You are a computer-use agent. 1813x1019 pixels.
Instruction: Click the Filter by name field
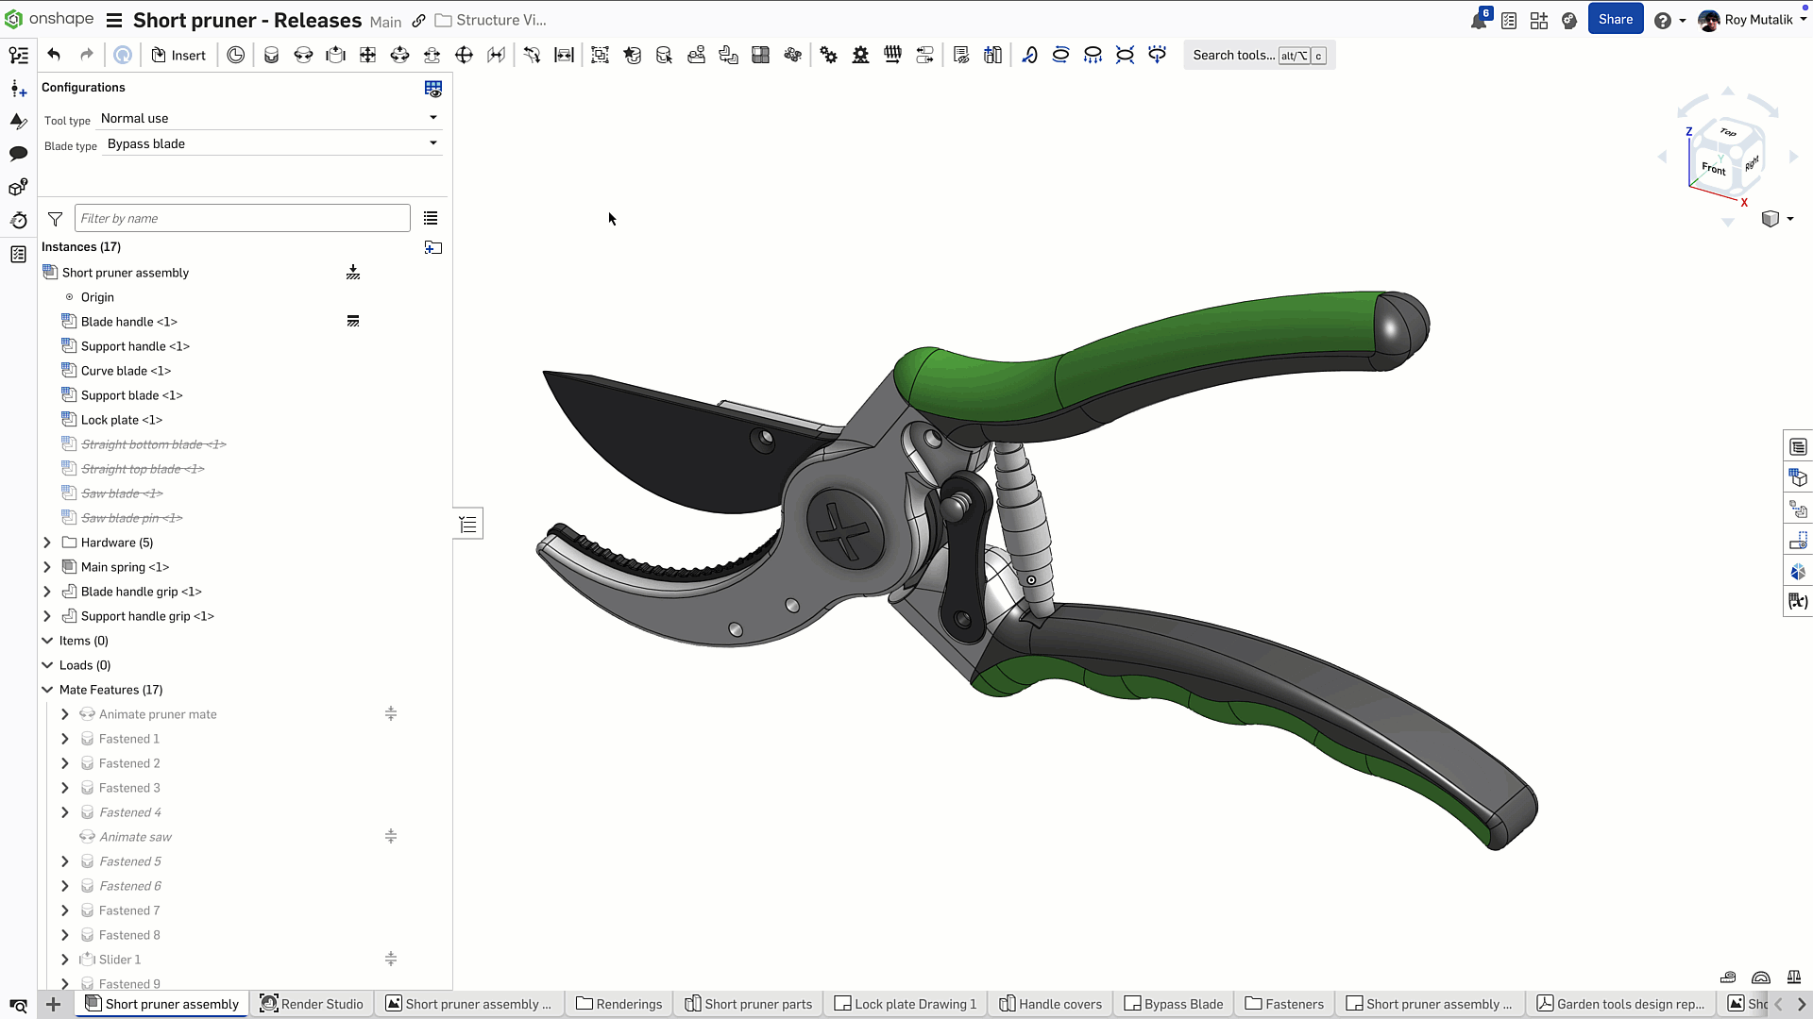(242, 218)
